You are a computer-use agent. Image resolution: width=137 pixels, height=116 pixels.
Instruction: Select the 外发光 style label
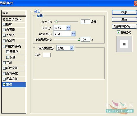10,35
